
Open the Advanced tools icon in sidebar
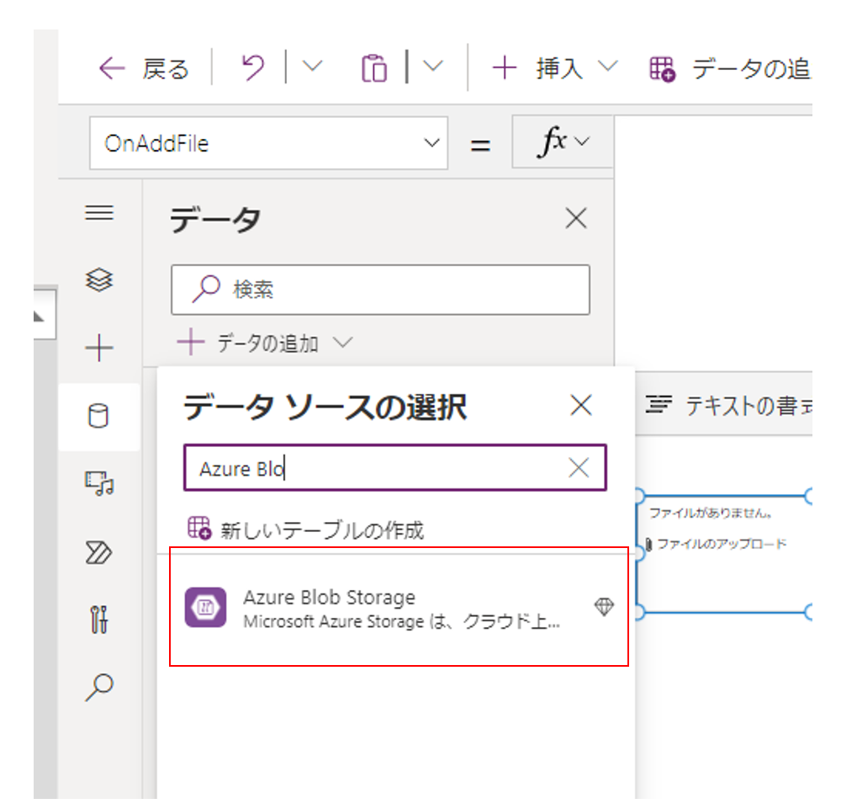coord(99,620)
